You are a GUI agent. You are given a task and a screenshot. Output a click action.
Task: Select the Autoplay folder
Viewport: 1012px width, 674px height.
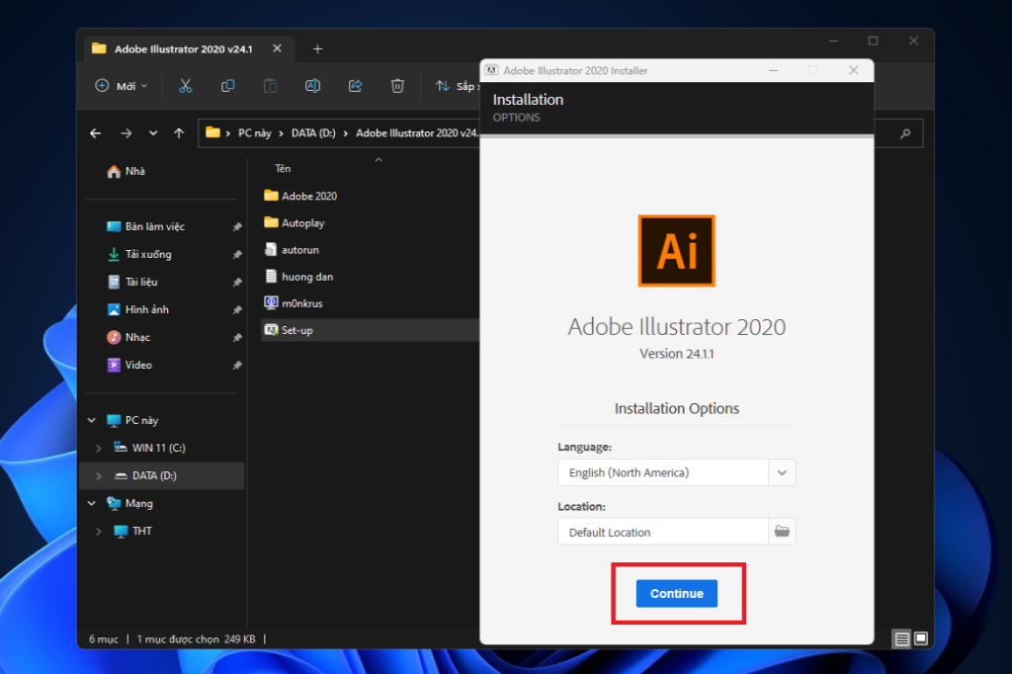coord(302,222)
